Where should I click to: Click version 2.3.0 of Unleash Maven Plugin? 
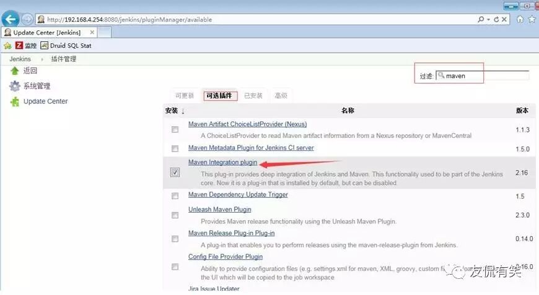pos(522,215)
